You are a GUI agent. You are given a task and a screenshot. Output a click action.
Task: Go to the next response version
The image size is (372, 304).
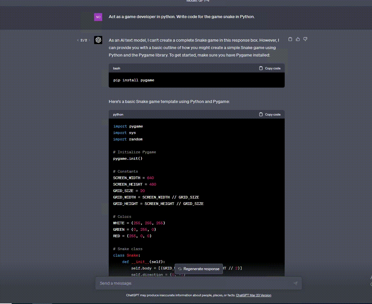(x=89, y=40)
